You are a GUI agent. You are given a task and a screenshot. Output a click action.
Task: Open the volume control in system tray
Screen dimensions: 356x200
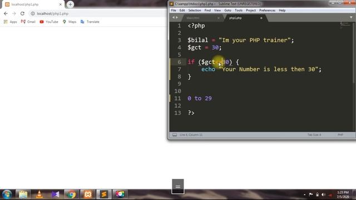click(324, 194)
